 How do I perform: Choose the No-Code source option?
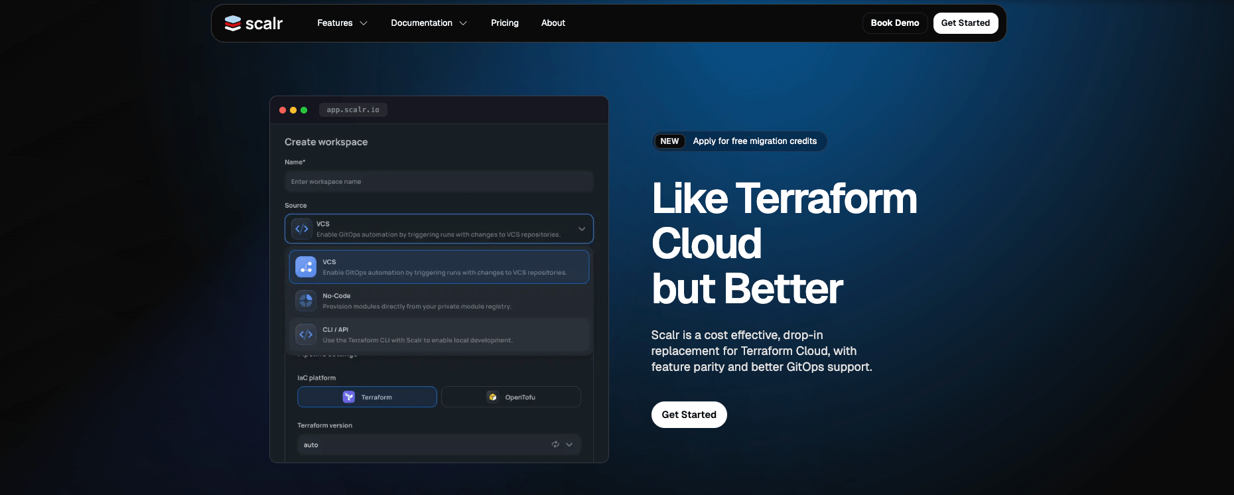pos(439,301)
